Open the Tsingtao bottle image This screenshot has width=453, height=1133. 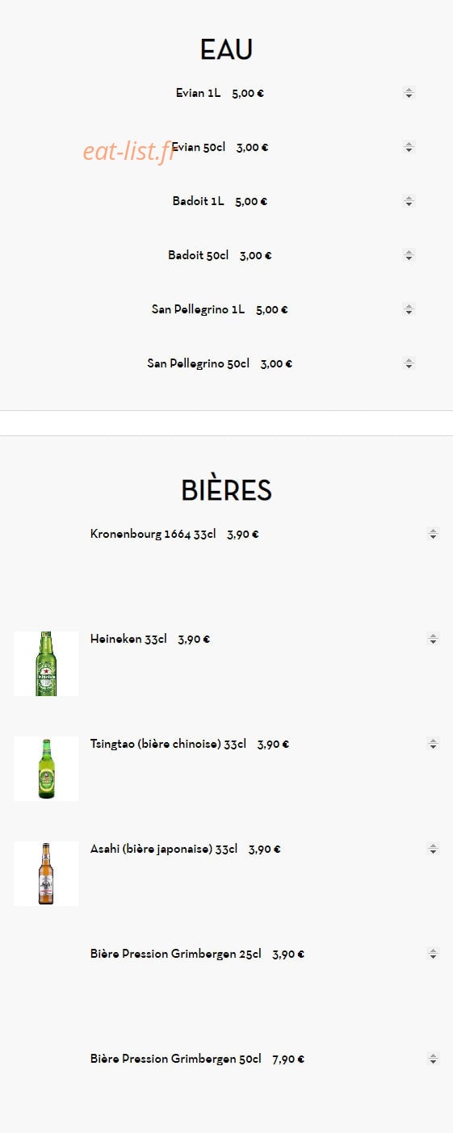(x=46, y=769)
